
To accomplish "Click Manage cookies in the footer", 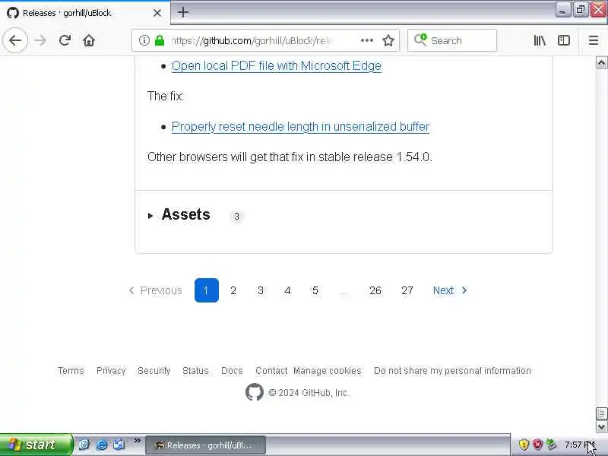I will [x=328, y=371].
